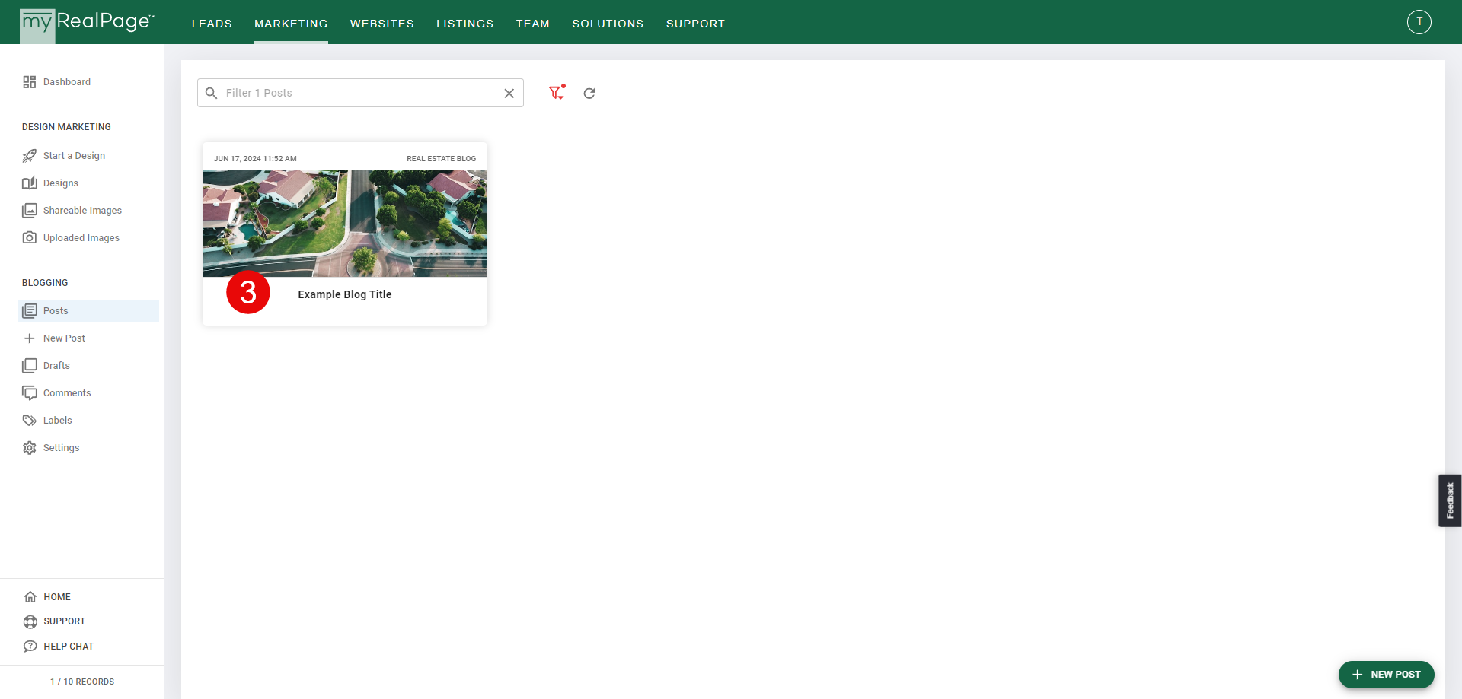Click the Comments speech bubble icon
This screenshot has width=1462, height=699.
(x=30, y=393)
